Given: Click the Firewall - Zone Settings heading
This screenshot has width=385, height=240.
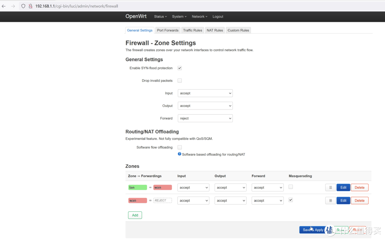Looking at the screenshot, I should coord(160,43).
